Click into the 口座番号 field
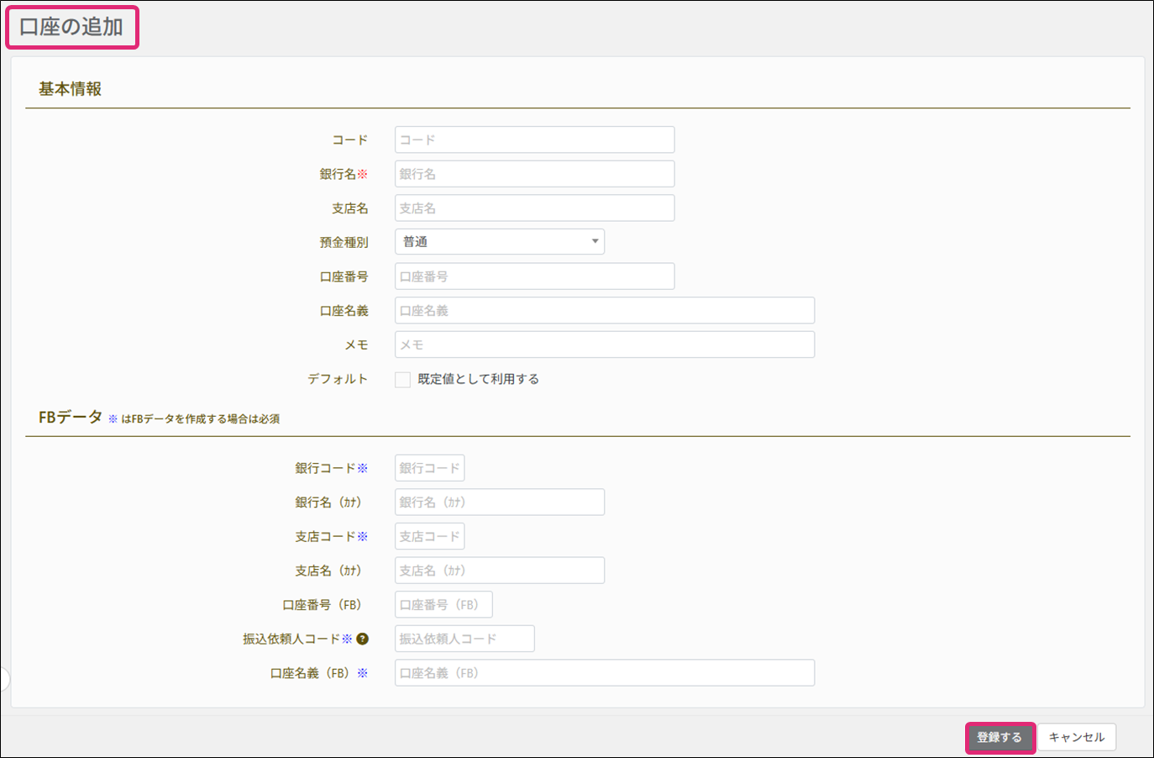The width and height of the screenshot is (1154, 758). [534, 276]
